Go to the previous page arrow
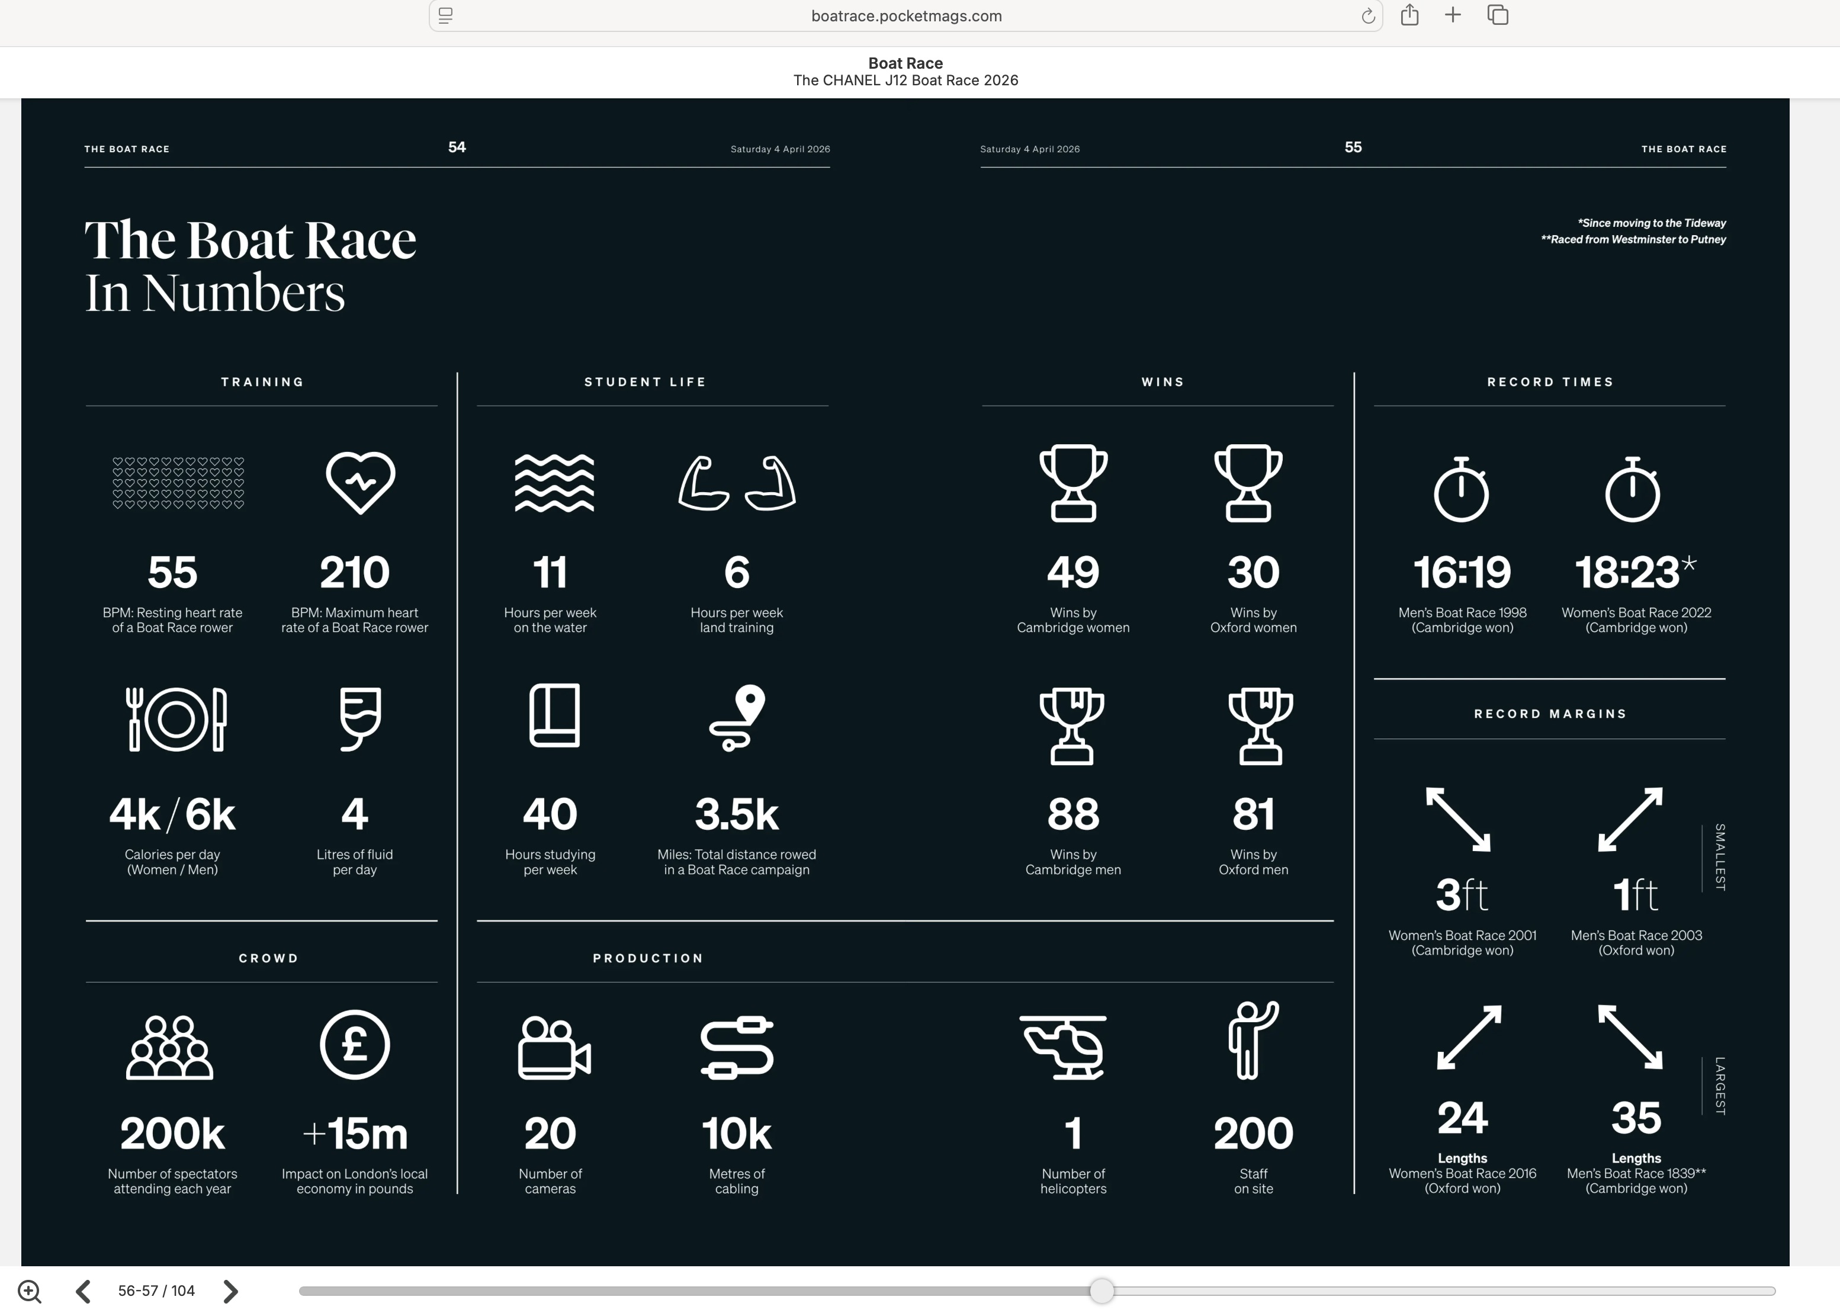The height and width of the screenshot is (1316, 1840). pos(84,1291)
